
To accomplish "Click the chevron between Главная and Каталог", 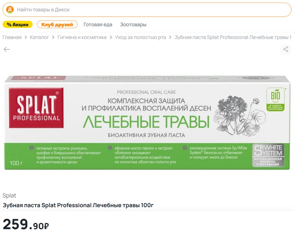I will (26, 37).
